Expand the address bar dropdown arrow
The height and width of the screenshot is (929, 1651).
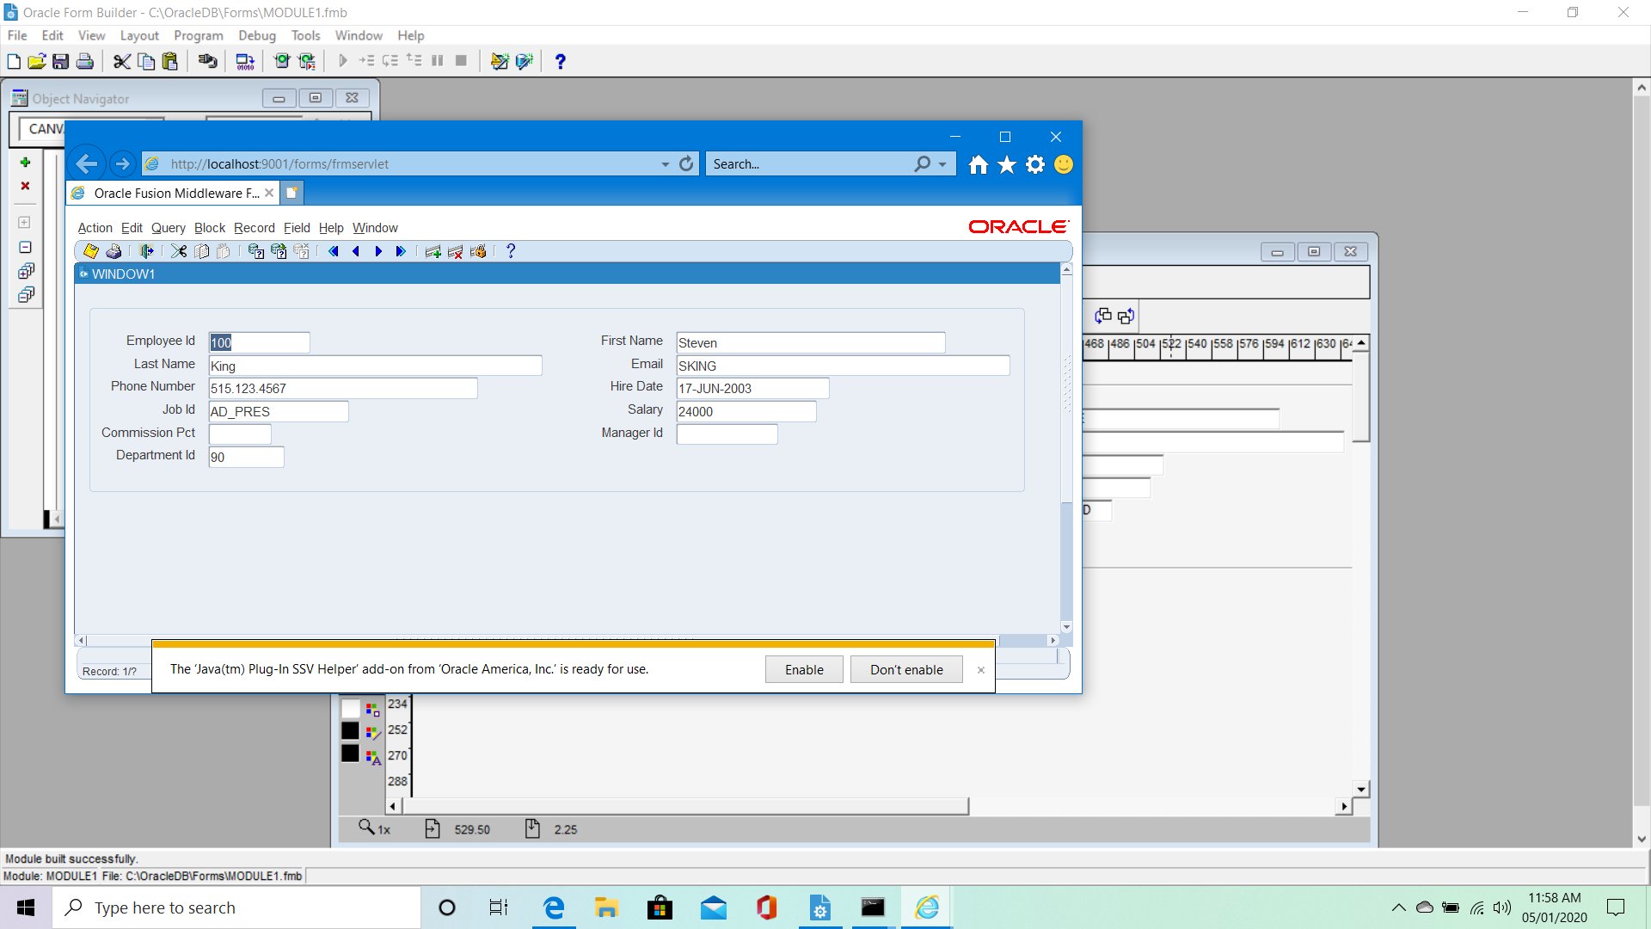pyautogui.click(x=665, y=164)
